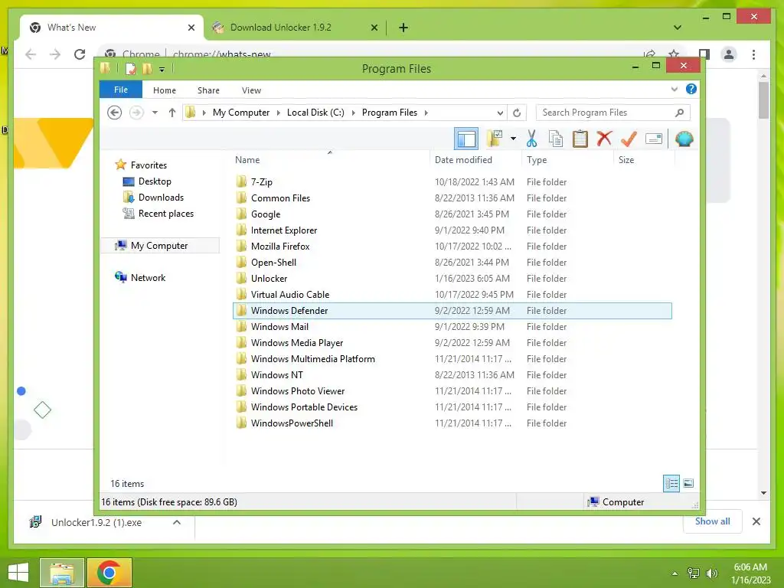This screenshot has width=784, height=588.
Task: Click the Explorer forward arrow button
Action: 136,113
